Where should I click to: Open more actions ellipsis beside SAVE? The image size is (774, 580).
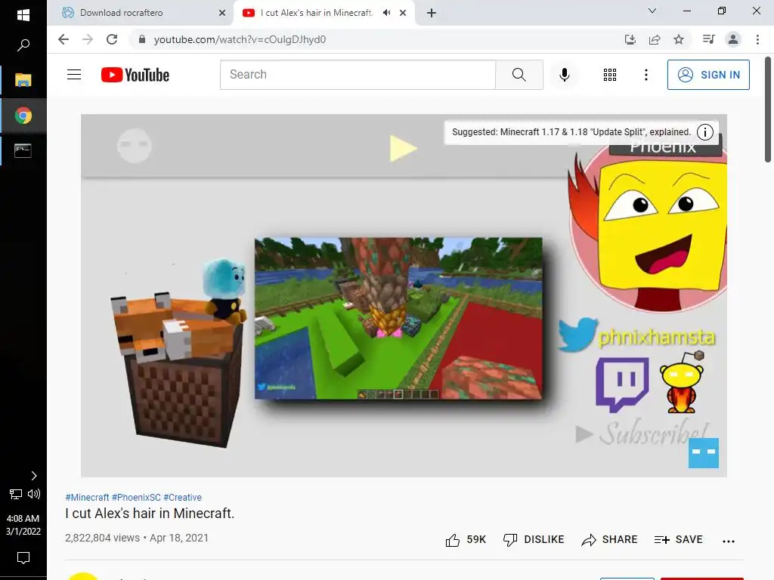(728, 541)
